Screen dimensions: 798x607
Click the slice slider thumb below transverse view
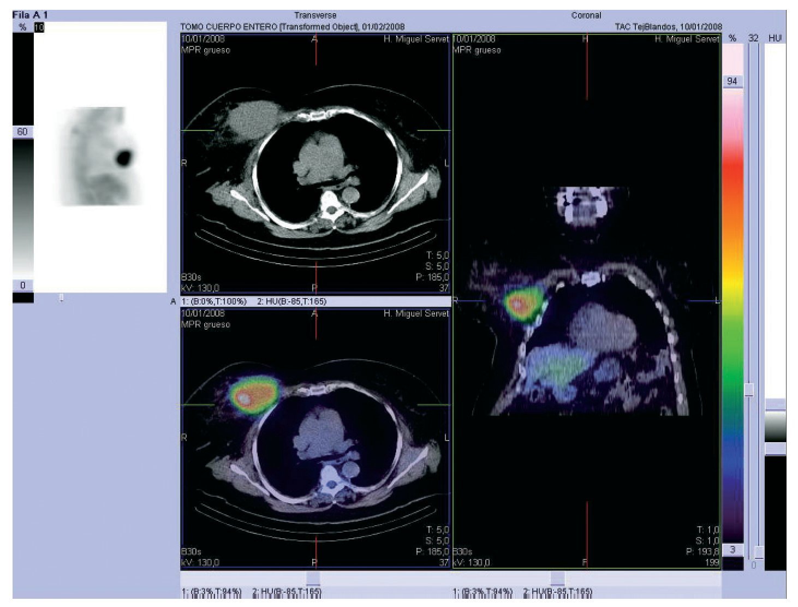click(313, 579)
